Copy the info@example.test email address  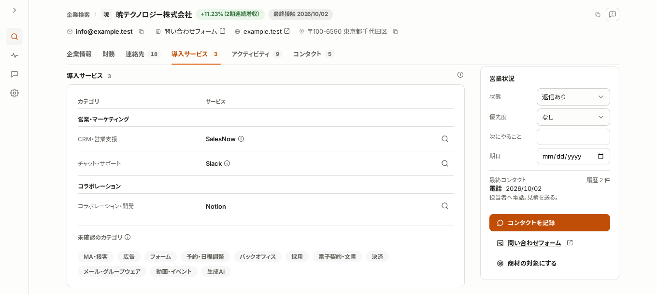pos(141,31)
